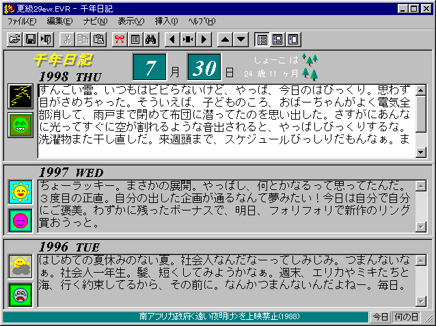Click the 1996 diary scrollbar up arrow

tap(421, 260)
